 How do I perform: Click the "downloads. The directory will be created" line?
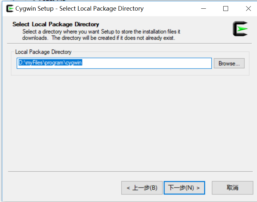[98, 38]
